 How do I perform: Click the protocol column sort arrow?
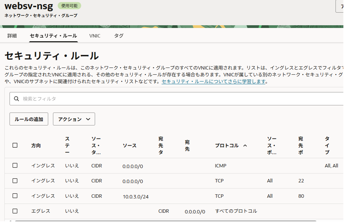coord(245,146)
